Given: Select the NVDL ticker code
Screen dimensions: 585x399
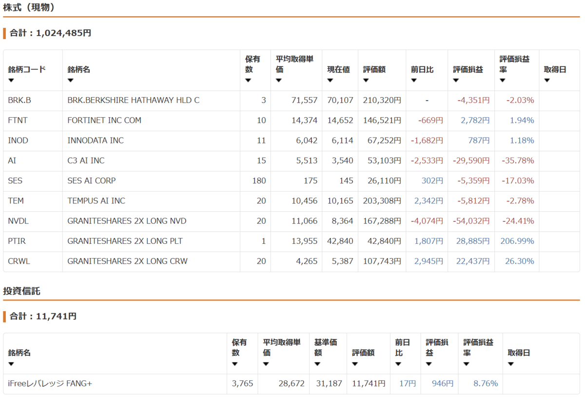Looking at the screenshot, I should click(19, 221).
